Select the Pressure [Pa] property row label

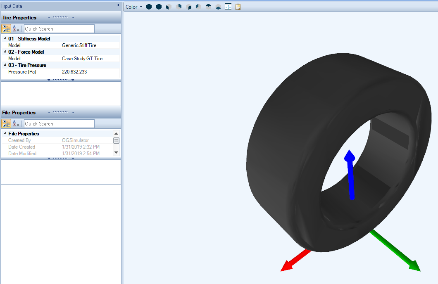click(x=22, y=72)
